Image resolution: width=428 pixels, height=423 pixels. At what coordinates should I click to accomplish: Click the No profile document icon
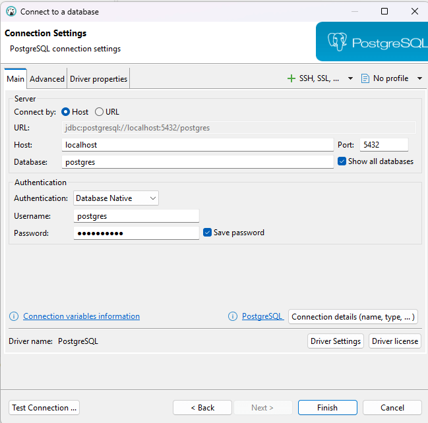pos(365,78)
